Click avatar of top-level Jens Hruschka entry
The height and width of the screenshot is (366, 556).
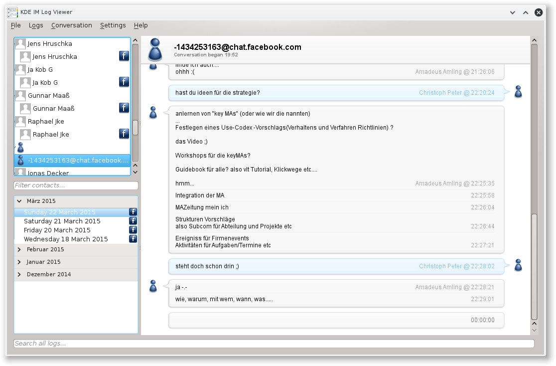[20, 44]
